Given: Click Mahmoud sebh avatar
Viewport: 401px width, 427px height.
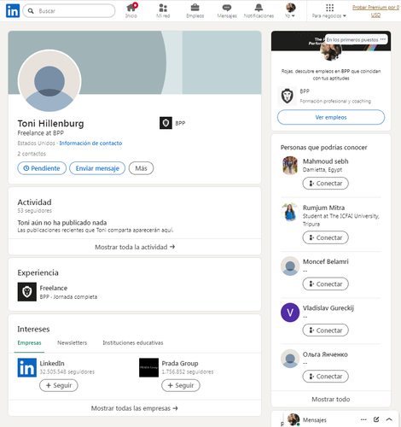Looking at the screenshot, I should click(x=290, y=165).
